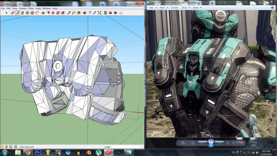This screenshot has width=277, height=156.
Task: Select the Paint Bucket tool
Action: [x=79, y=13]
